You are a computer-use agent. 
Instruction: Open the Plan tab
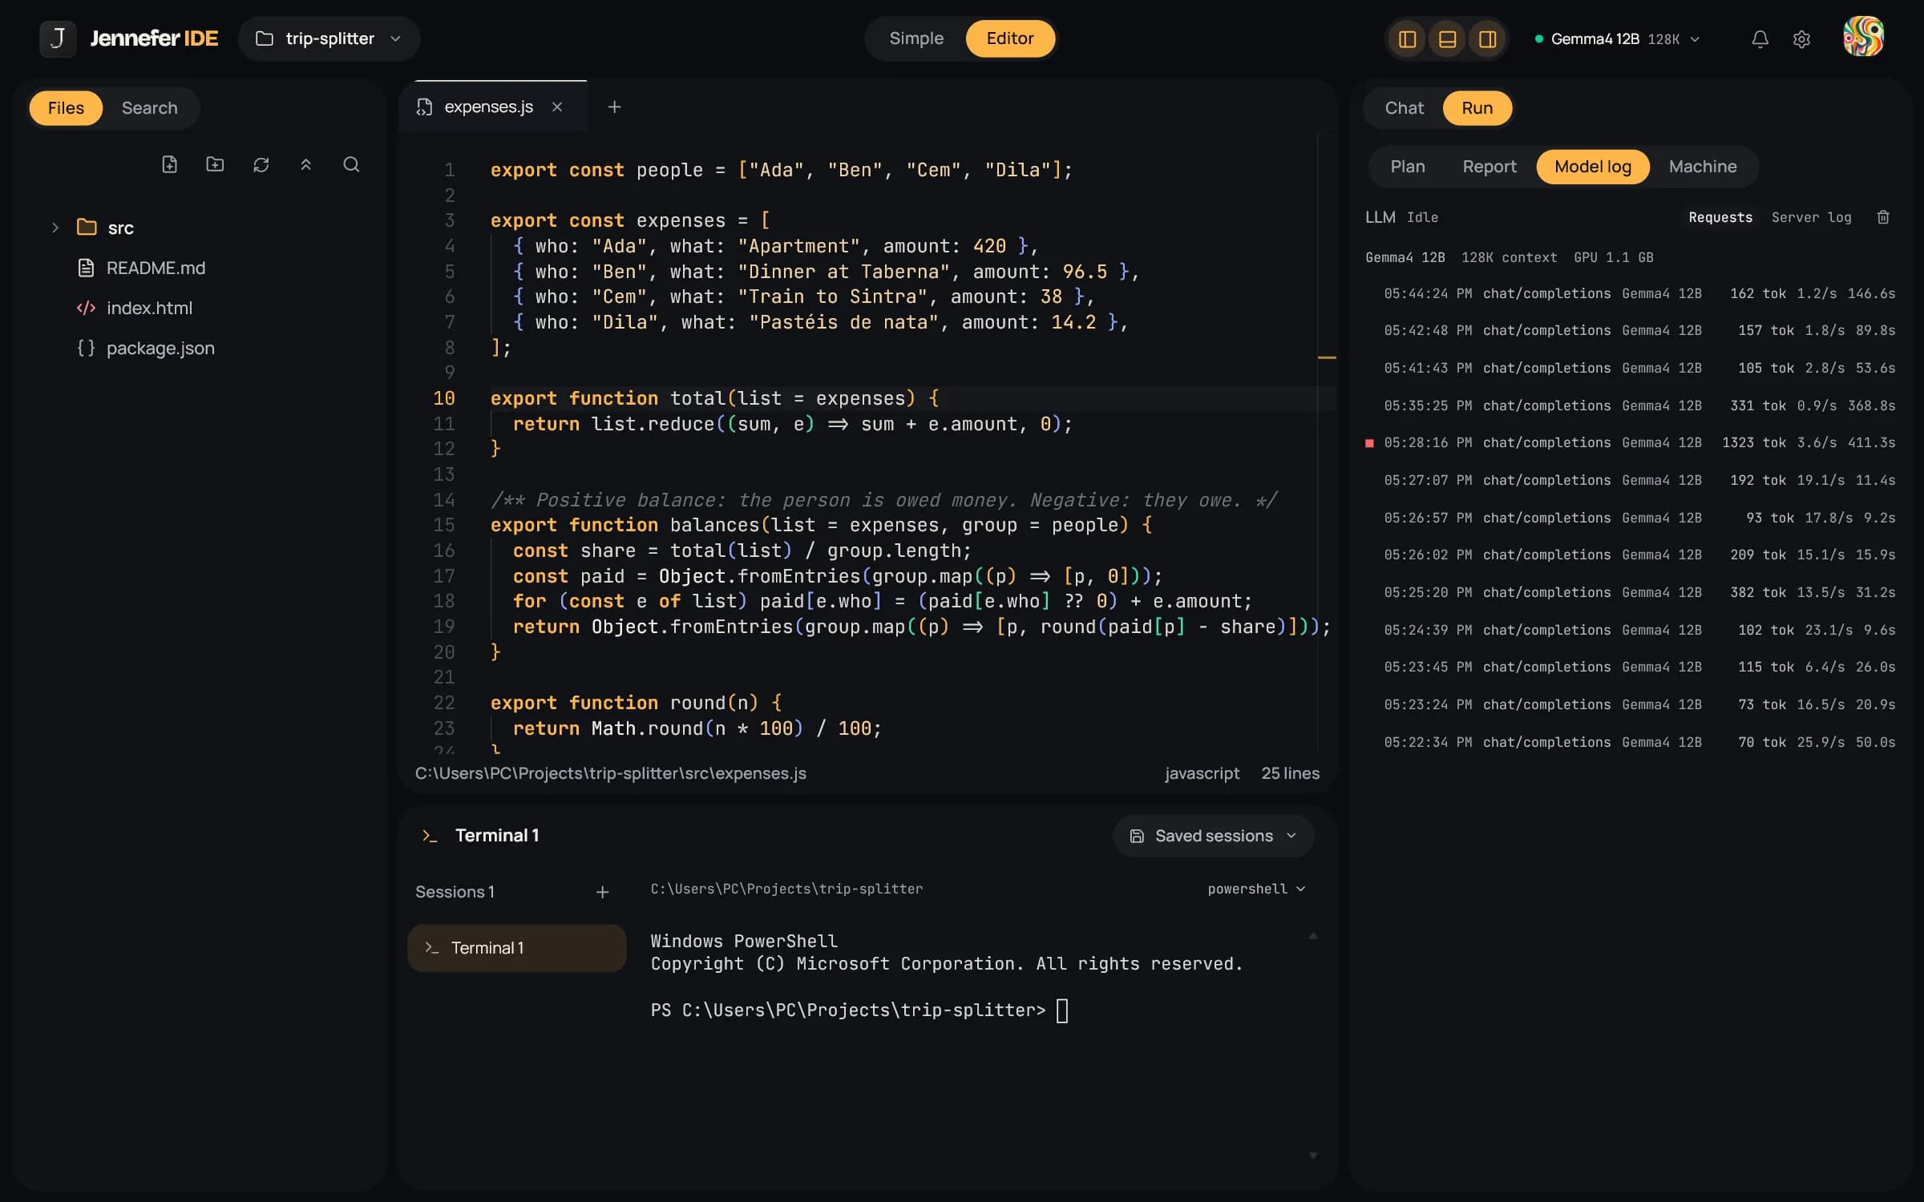pyautogui.click(x=1407, y=166)
